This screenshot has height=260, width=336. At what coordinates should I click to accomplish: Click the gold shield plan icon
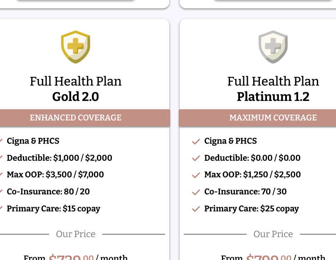point(75,47)
